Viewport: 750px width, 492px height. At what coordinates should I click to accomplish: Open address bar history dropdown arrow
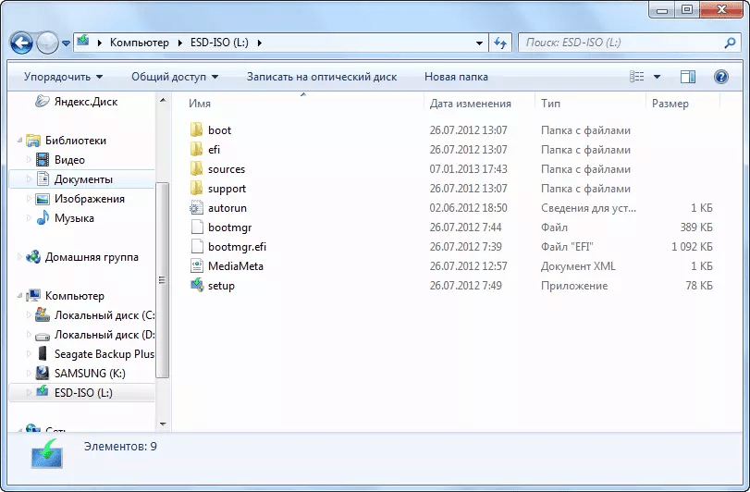[479, 43]
